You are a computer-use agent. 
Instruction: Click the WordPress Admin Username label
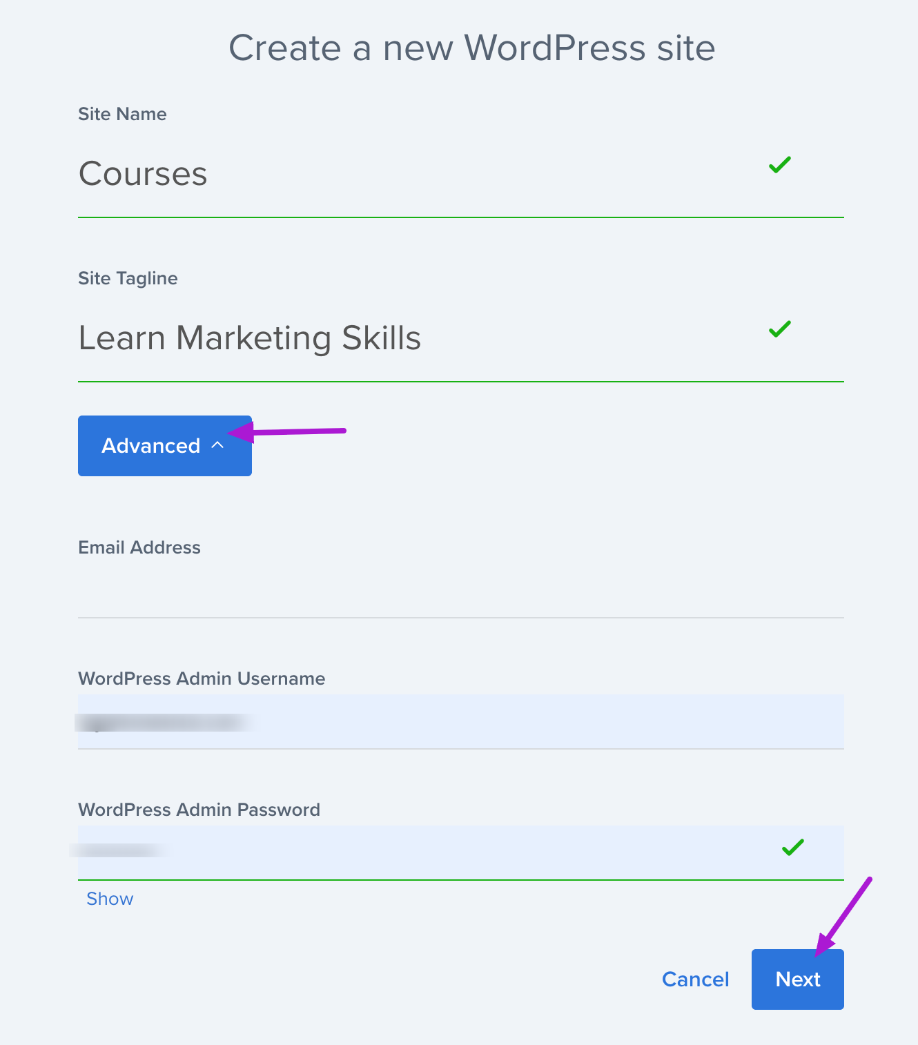202,678
